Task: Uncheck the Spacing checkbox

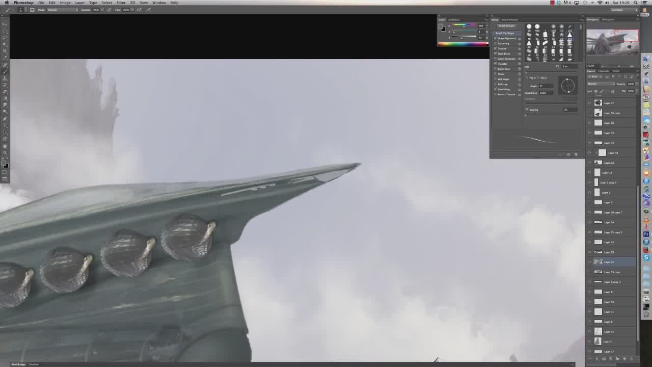Action: (527, 110)
